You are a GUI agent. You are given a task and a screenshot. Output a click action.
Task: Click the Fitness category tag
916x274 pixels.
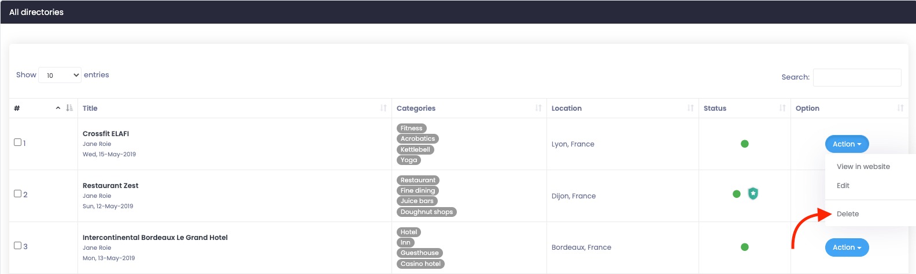click(412, 128)
